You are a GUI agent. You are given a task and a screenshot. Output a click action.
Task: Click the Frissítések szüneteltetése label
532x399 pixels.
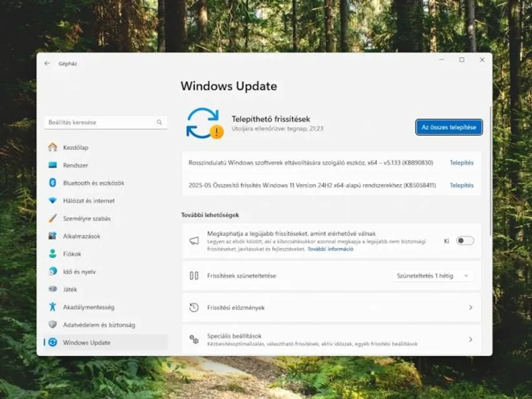coord(242,276)
